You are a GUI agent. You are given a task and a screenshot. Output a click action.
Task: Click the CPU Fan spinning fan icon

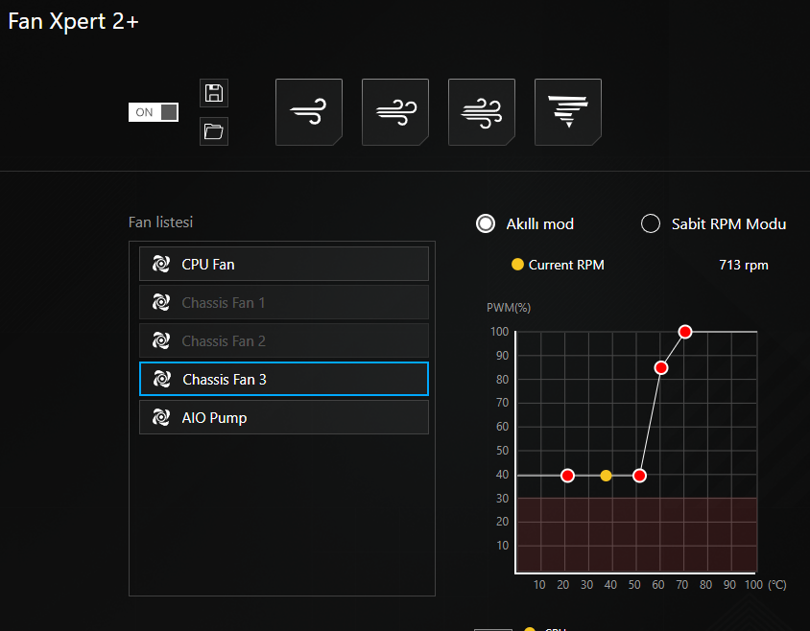(x=160, y=264)
